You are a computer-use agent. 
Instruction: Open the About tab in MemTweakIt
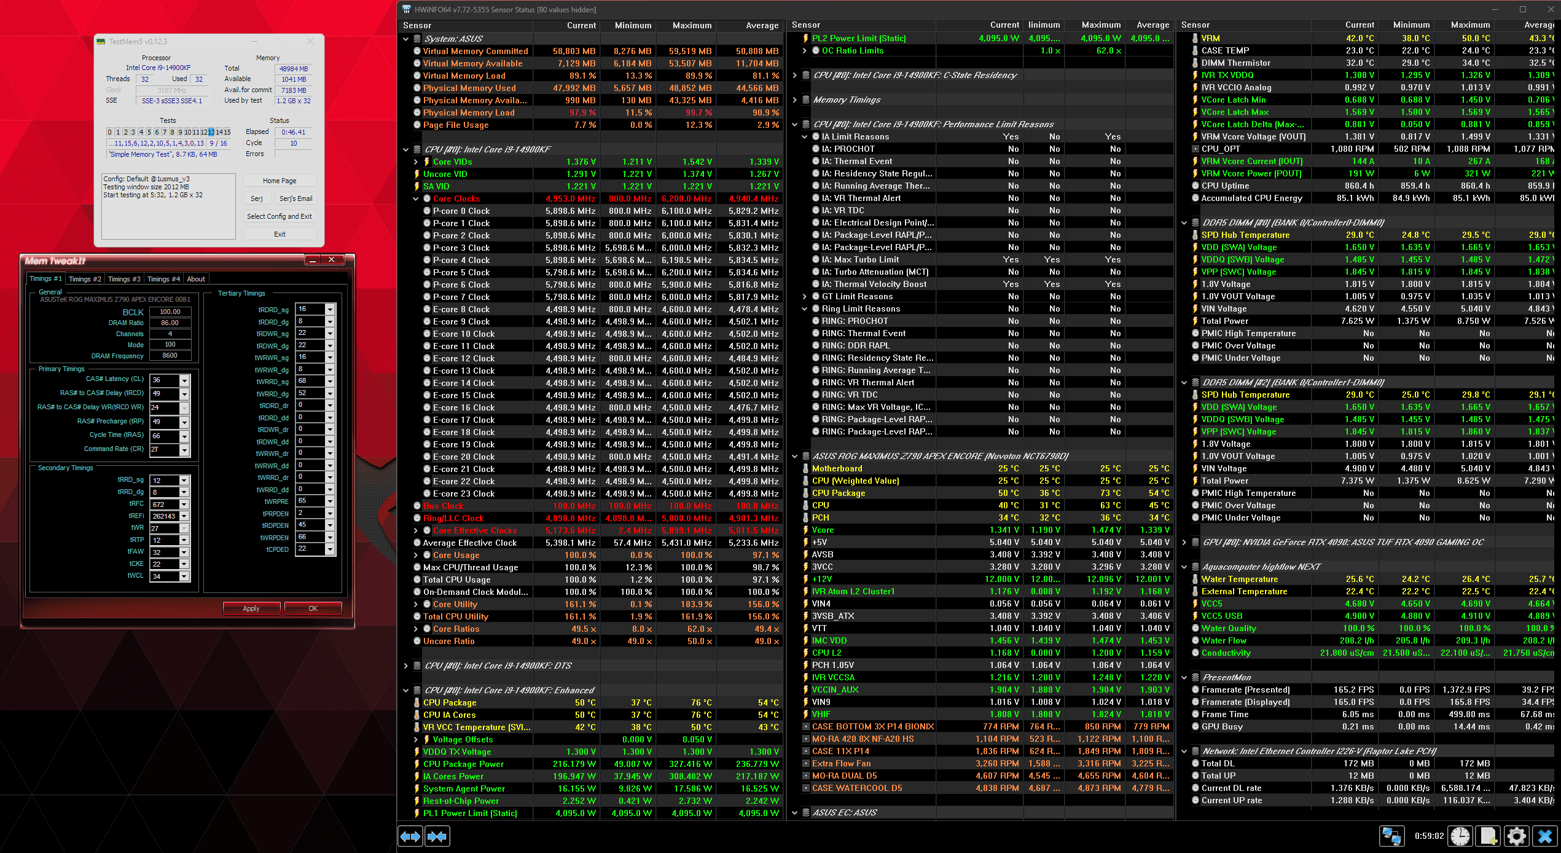click(x=196, y=279)
